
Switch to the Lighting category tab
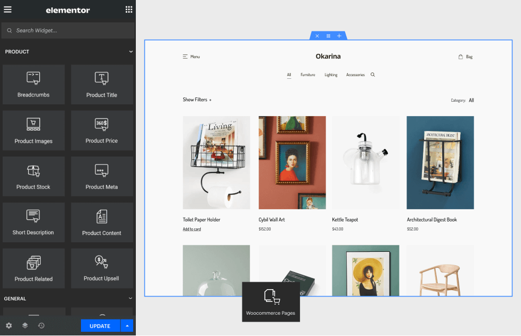coord(331,75)
